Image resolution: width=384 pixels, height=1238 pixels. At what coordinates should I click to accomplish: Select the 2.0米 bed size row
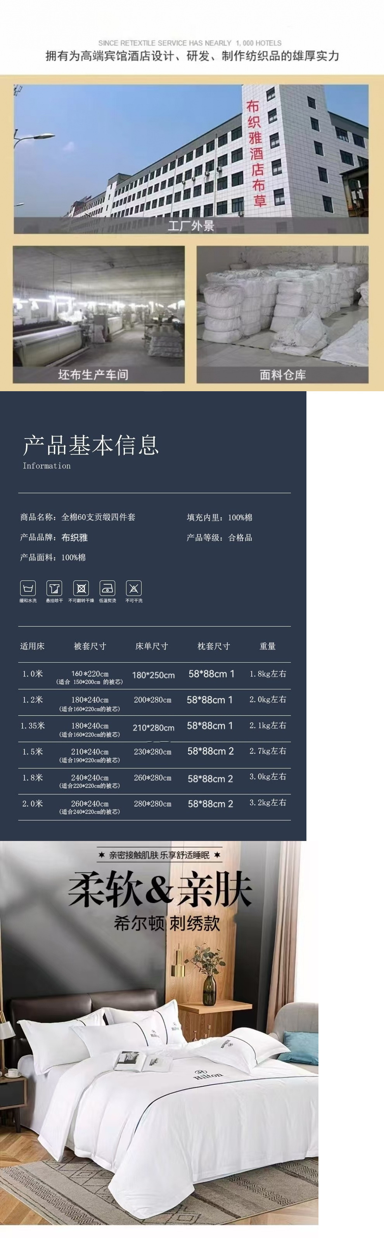154,806
